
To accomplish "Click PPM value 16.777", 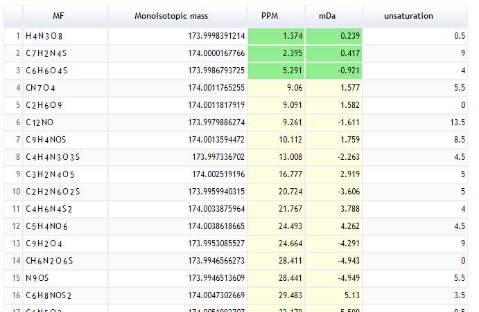I will 290,174.
